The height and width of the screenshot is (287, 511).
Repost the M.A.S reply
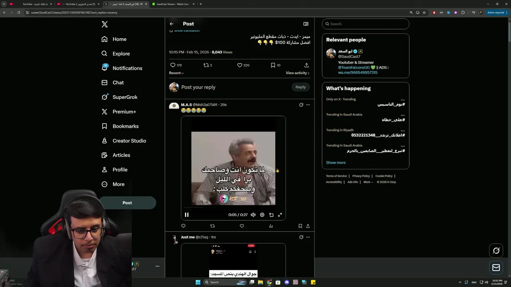pos(212,226)
